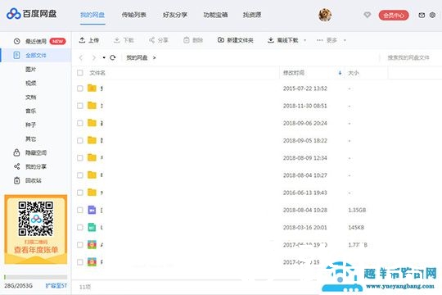Click 新建文件夹 new folder button

click(x=236, y=40)
